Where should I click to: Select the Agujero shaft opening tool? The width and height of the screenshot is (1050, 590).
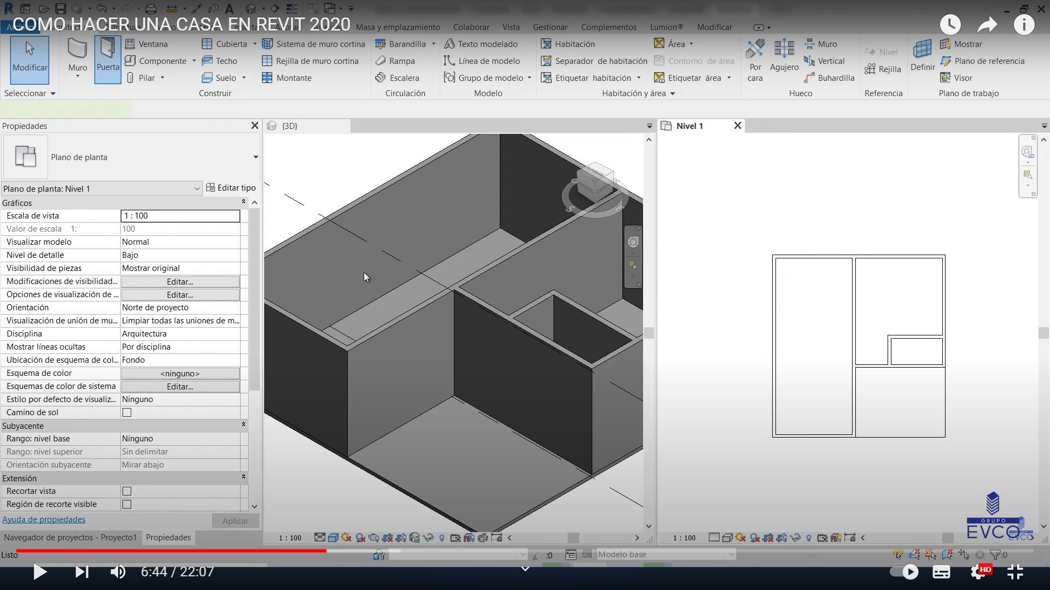(784, 55)
